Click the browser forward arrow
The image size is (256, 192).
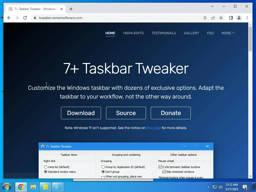pos(17,18)
